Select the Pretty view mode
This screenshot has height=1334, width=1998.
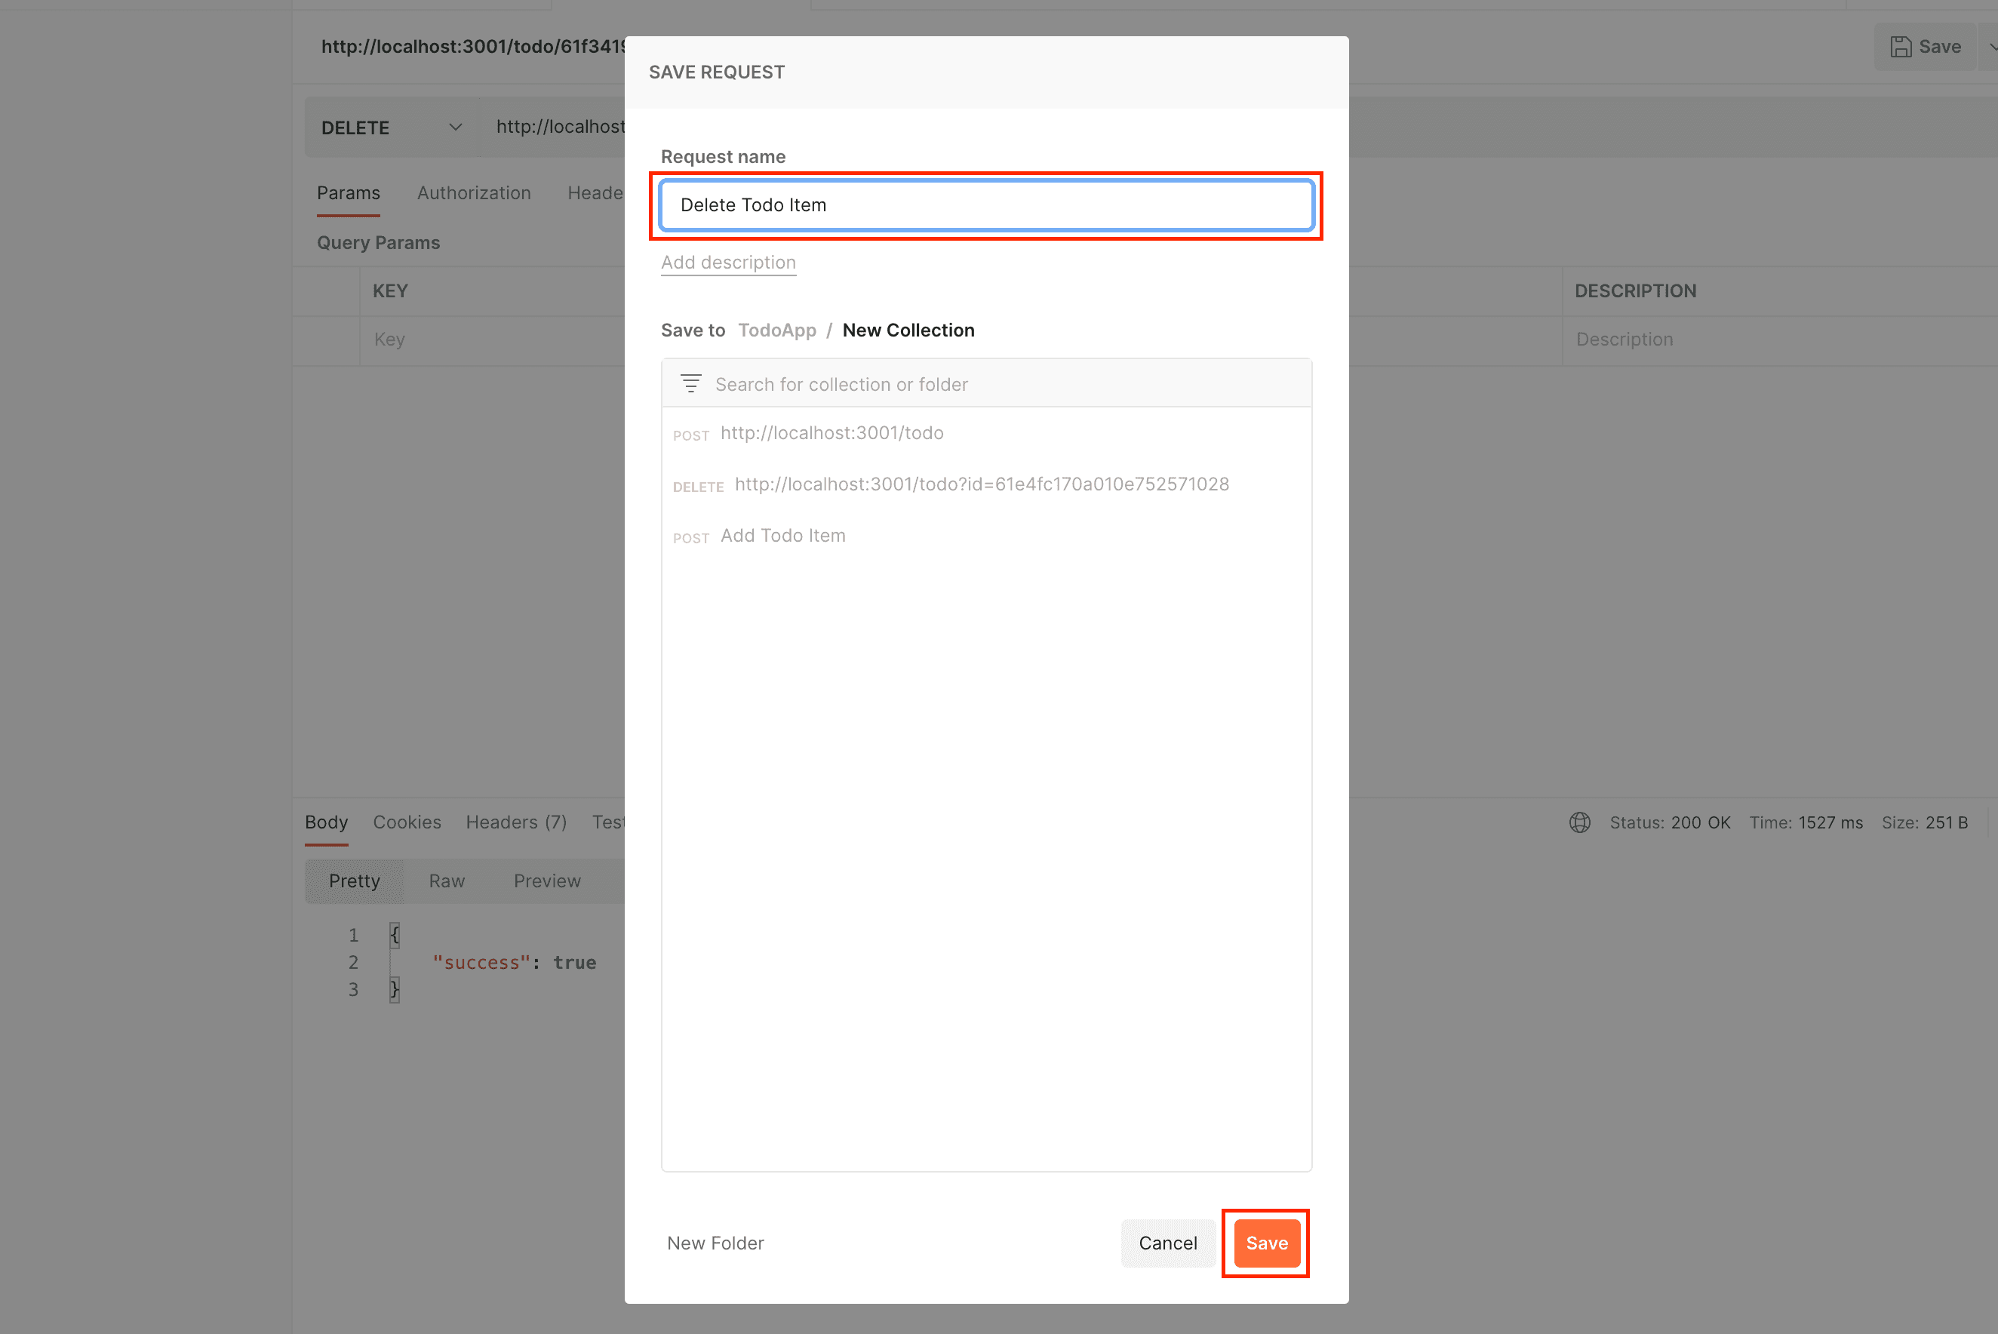(355, 881)
